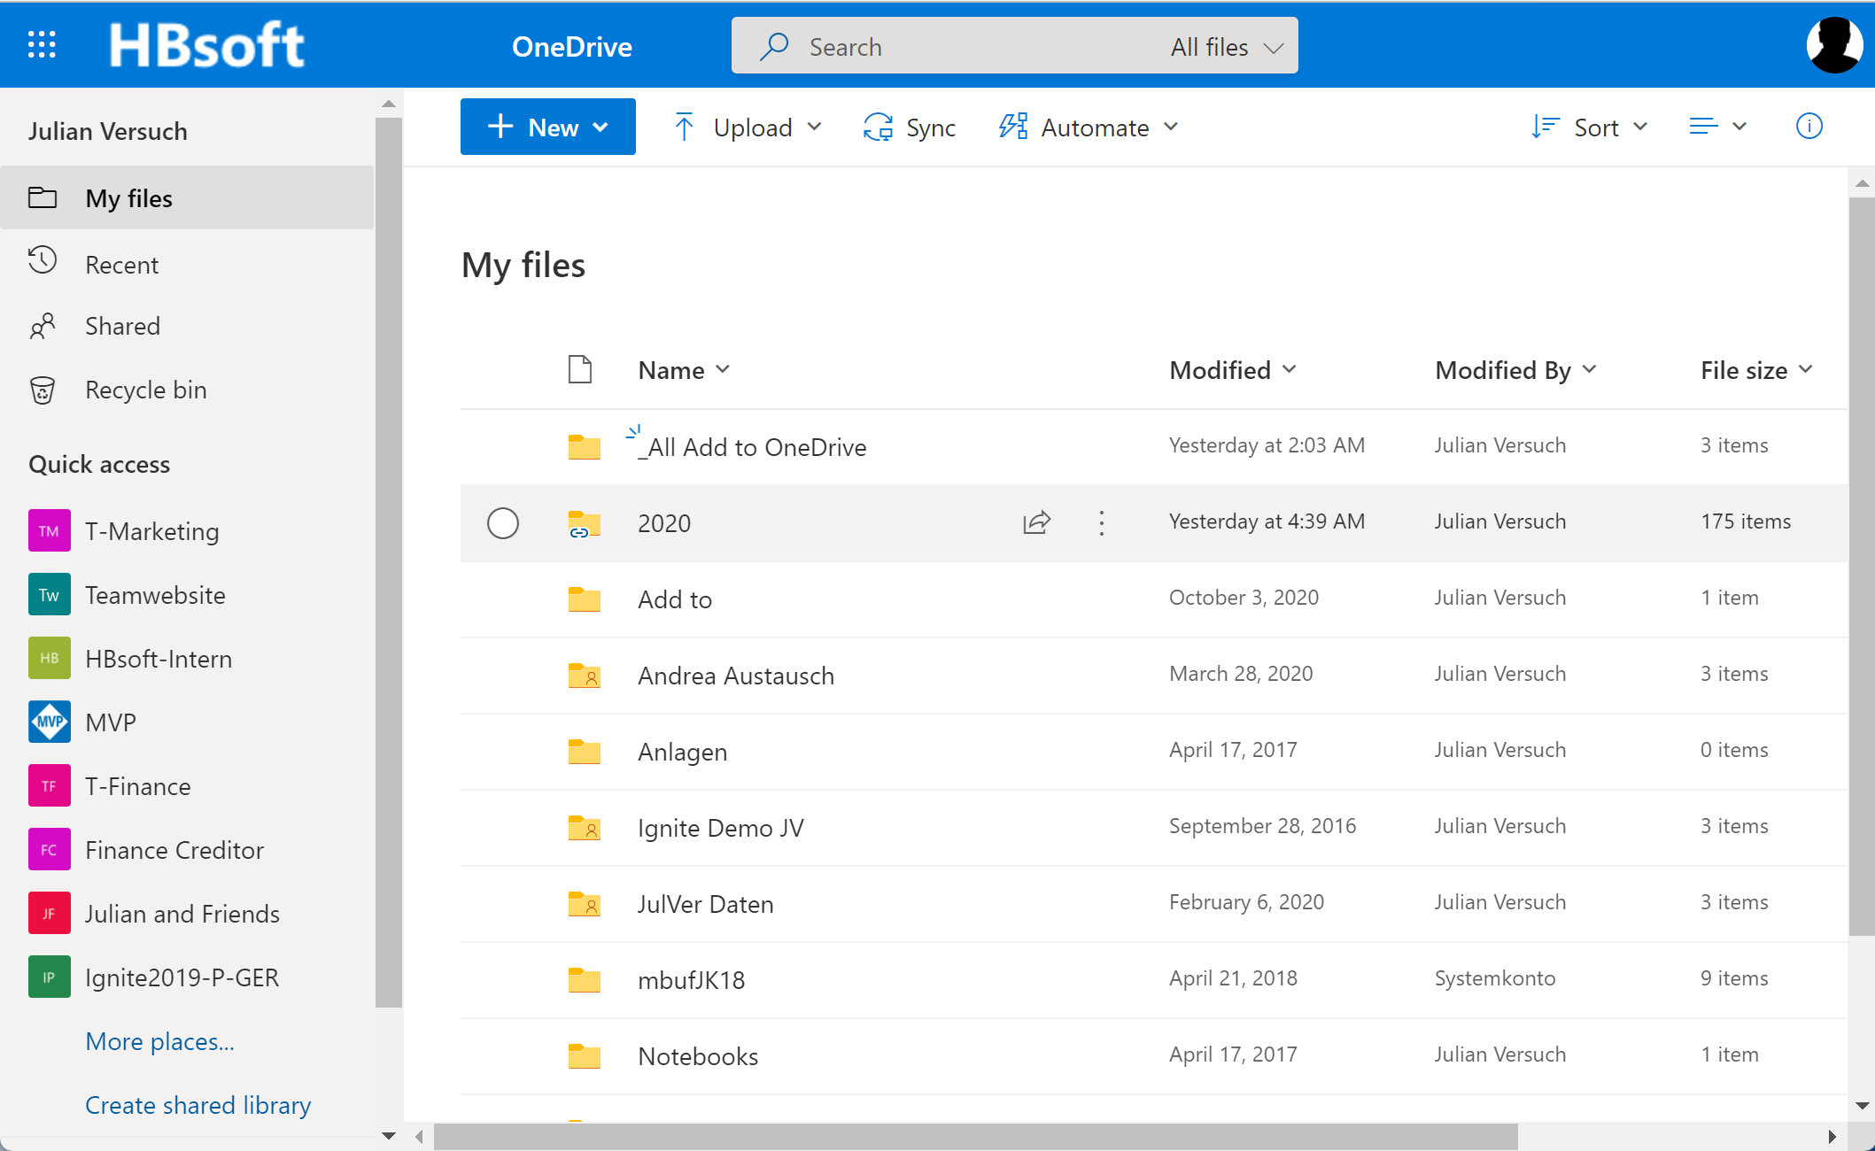Switch to Shared files view
1875x1151 pixels.
tap(122, 326)
